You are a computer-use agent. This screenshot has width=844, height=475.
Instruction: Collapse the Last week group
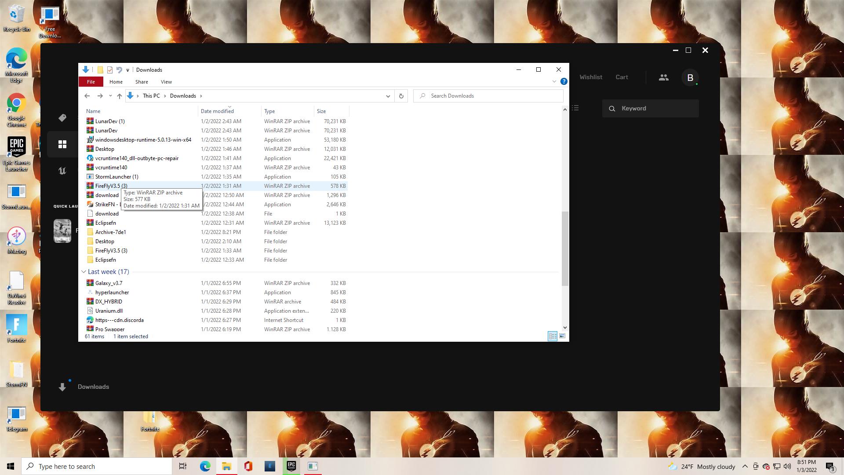point(84,272)
